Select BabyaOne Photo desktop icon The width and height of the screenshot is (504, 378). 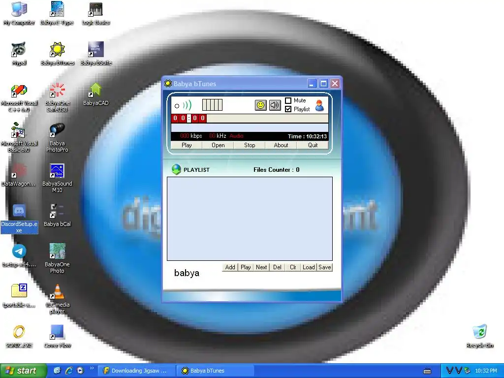(57, 258)
